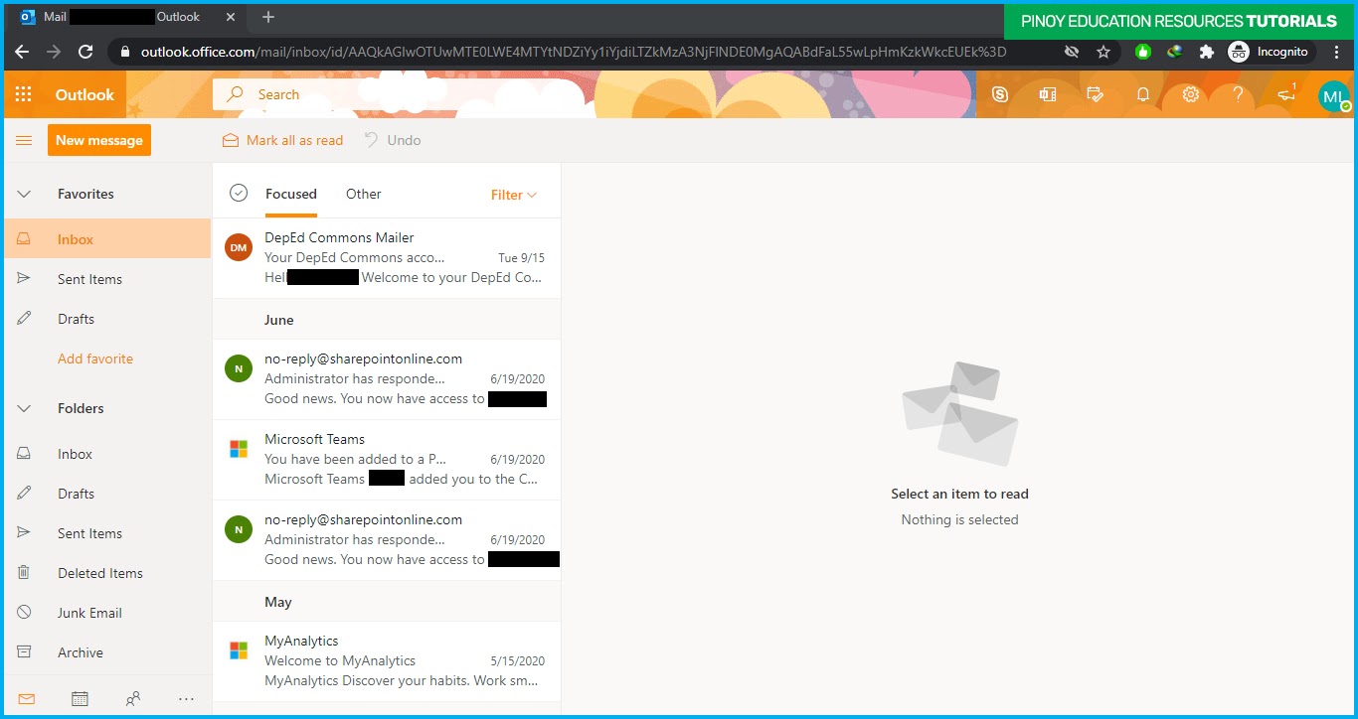Click the Add favorite link
The height and width of the screenshot is (719, 1358).
coord(95,359)
